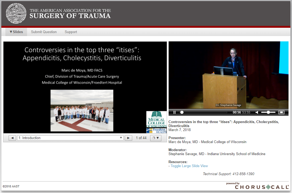
Task: Click the AAST seal logo
Action: pyautogui.click(x=16, y=13)
